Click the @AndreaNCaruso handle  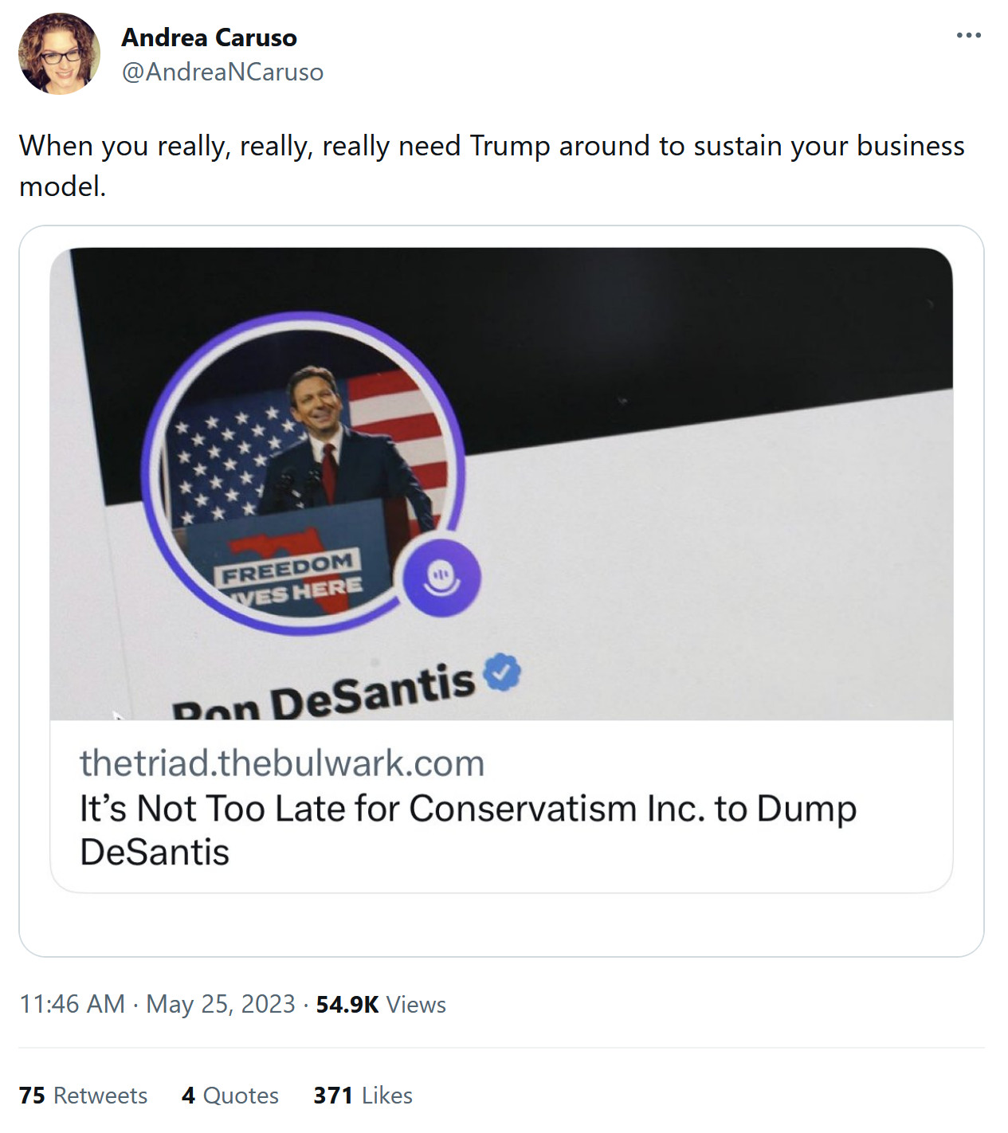[x=222, y=72]
